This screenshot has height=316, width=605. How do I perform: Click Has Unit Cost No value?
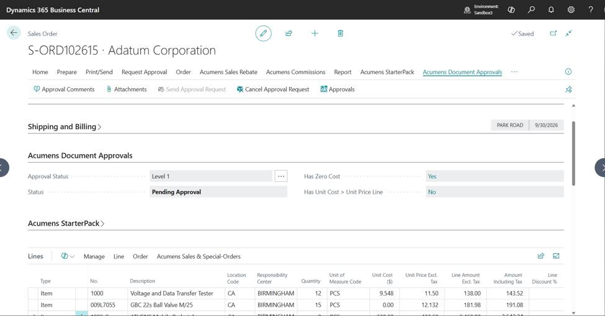[x=495, y=192]
